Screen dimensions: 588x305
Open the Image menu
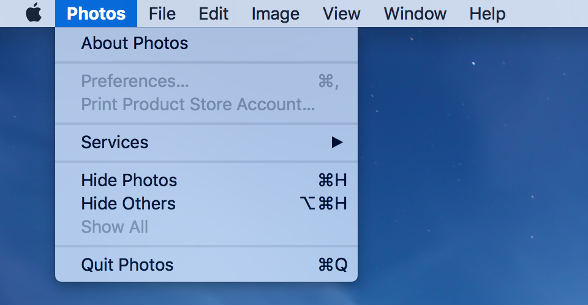pos(275,13)
